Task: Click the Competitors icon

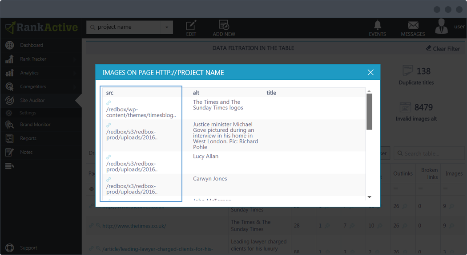Action: [9, 86]
